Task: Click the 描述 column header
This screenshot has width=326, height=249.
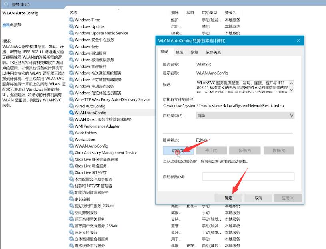Action: (x=175, y=13)
